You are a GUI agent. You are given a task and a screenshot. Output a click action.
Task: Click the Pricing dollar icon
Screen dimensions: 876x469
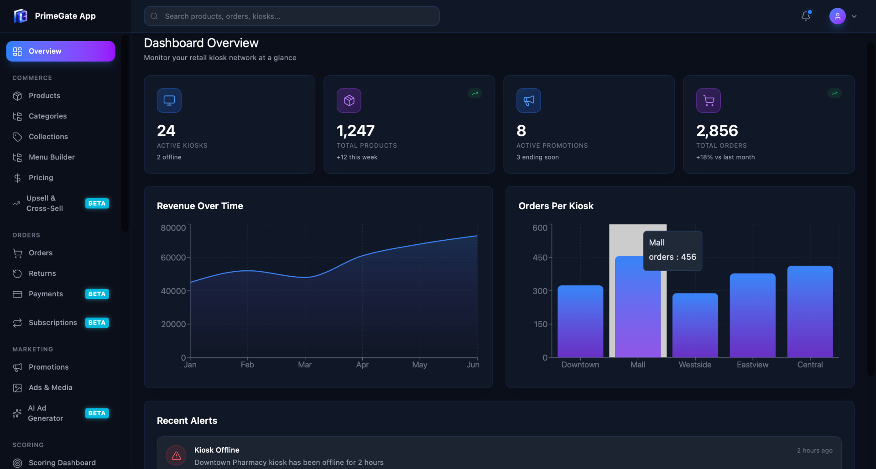point(17,178)
